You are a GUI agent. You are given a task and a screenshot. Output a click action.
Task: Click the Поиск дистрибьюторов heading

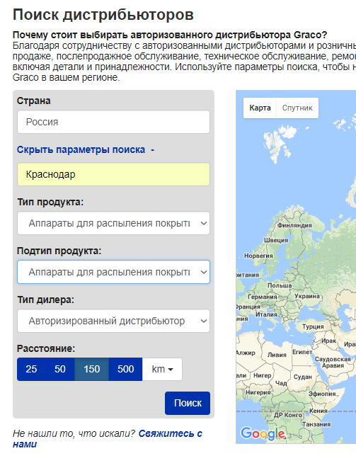click(x=103, y=14)
